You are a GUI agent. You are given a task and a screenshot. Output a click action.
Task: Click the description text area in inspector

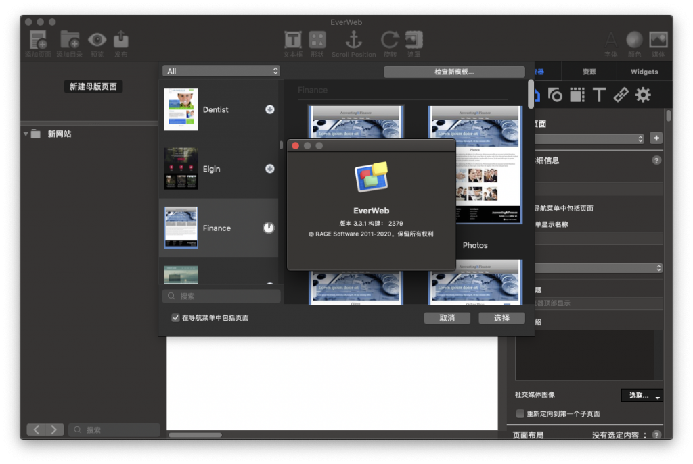click(x=584, y=355)
